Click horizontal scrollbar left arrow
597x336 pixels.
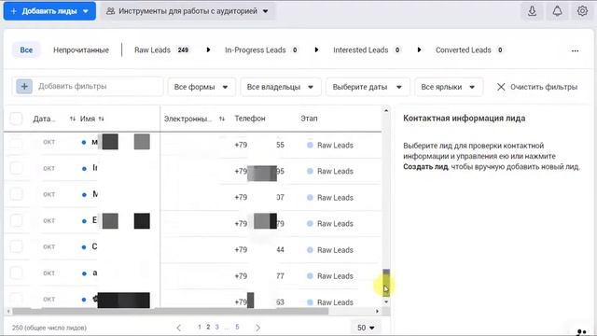[x=8, y=311]
